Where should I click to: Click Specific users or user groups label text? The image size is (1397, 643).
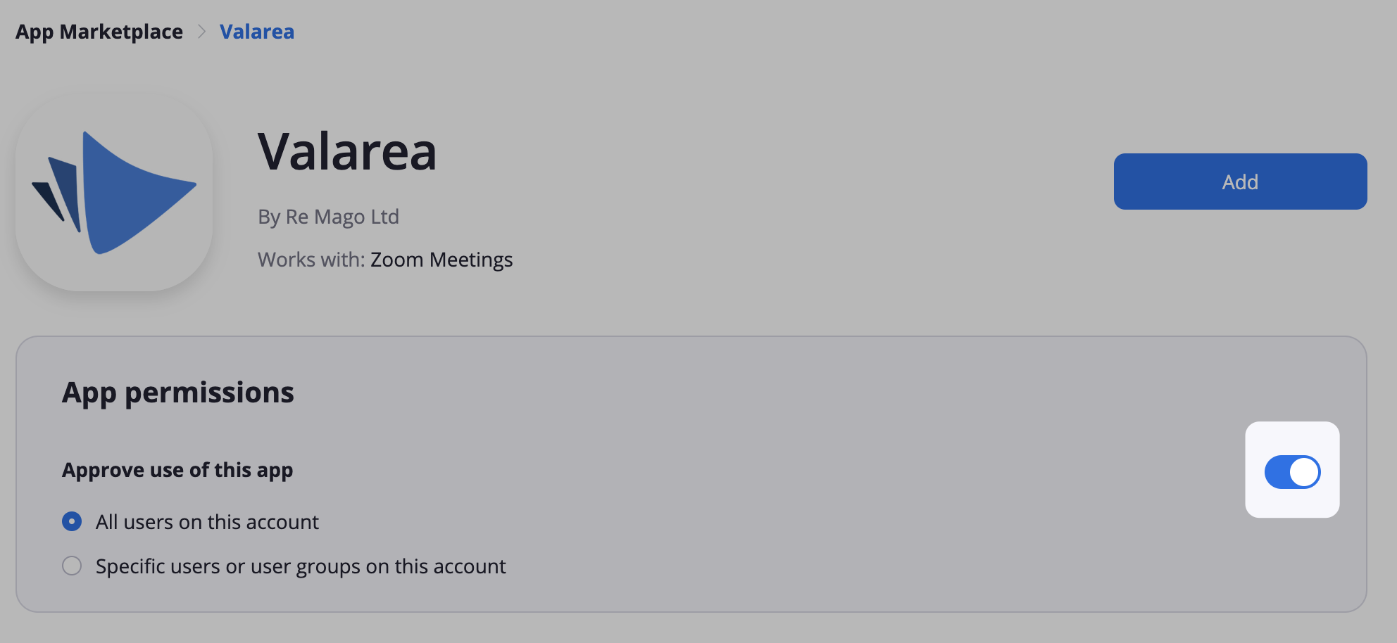[x=301, y=566]
